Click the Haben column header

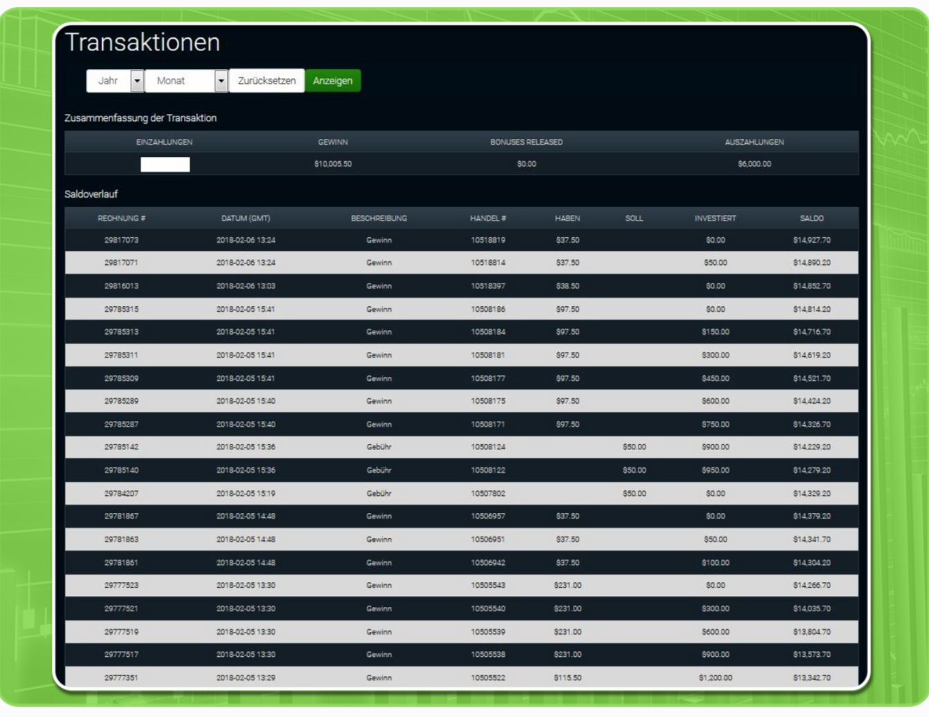[567, 218]
